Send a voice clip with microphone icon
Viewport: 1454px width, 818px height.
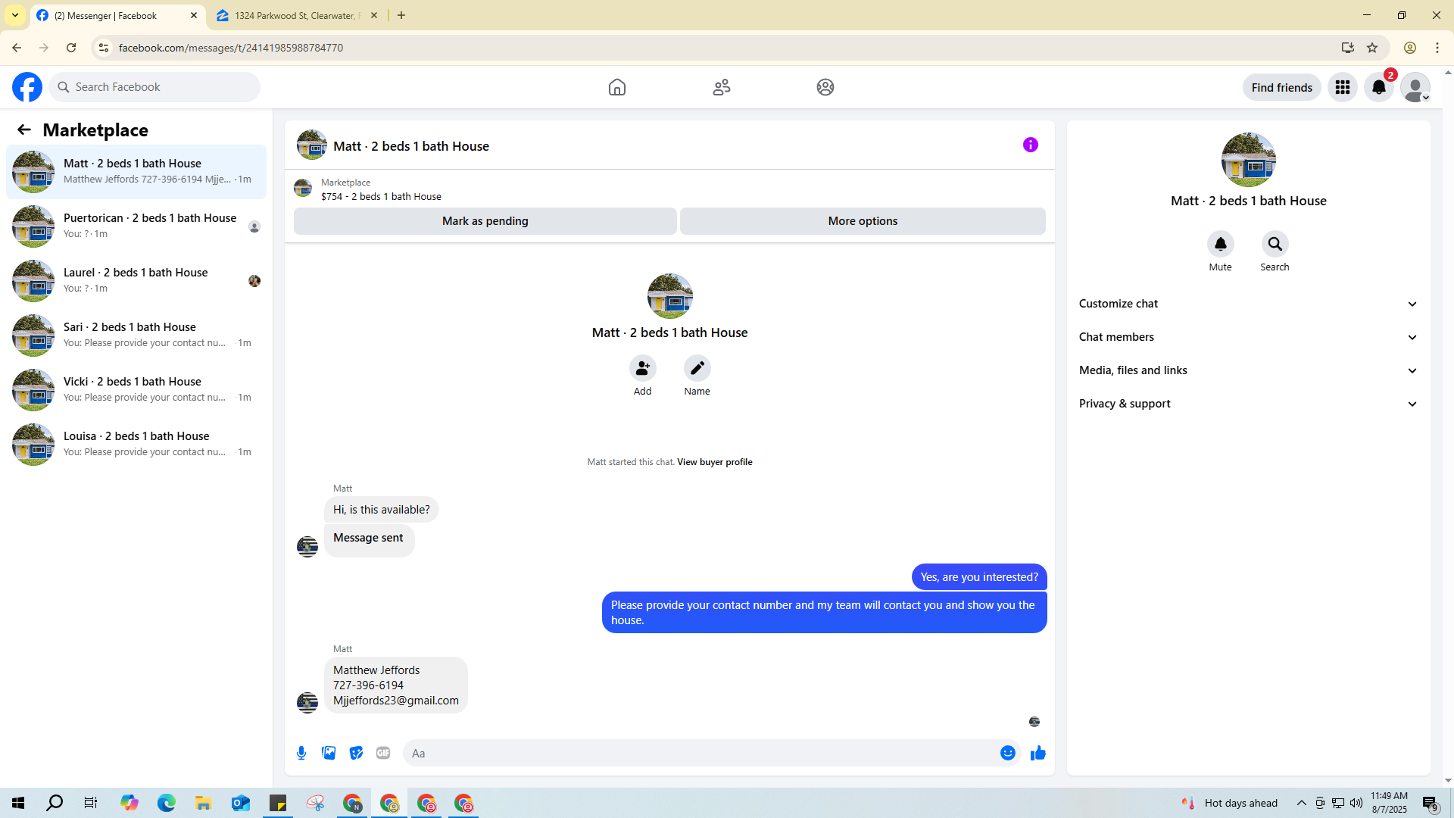(301, 753)
